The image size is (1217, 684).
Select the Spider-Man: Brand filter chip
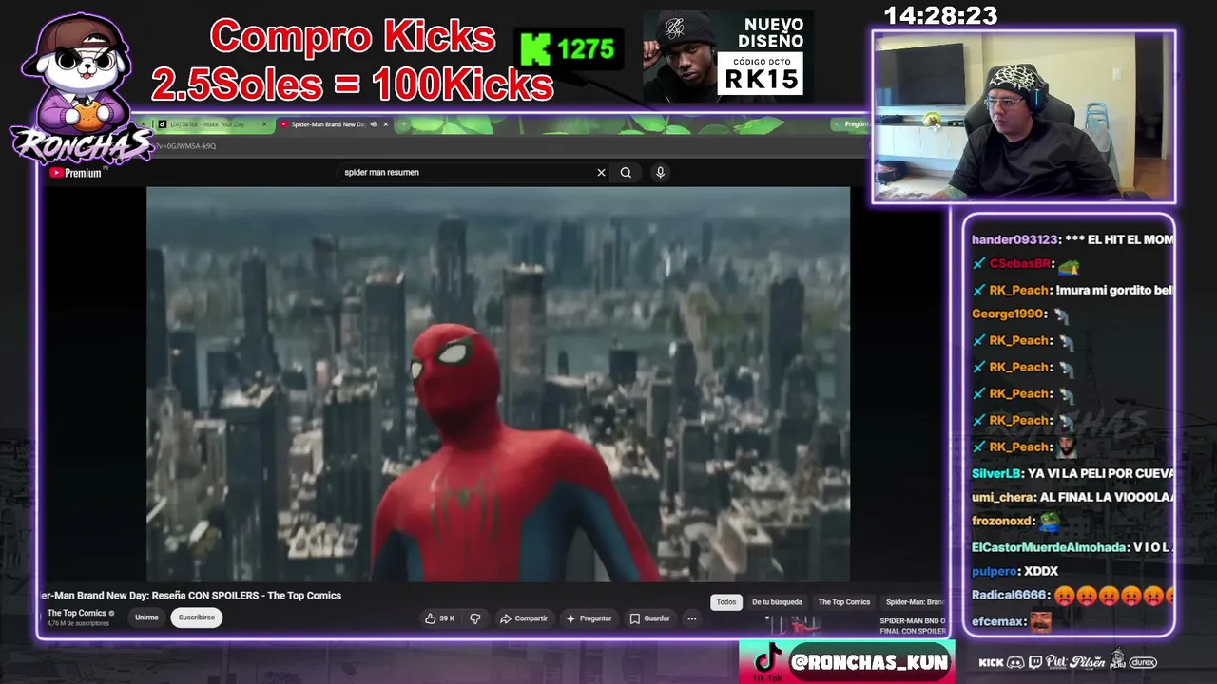tap(914, 602)
